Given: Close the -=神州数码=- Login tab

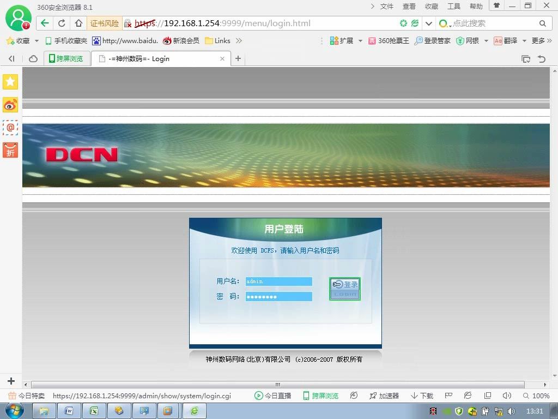Looking at the screenshot, I should pyautogui.click(x=222, y=59).
